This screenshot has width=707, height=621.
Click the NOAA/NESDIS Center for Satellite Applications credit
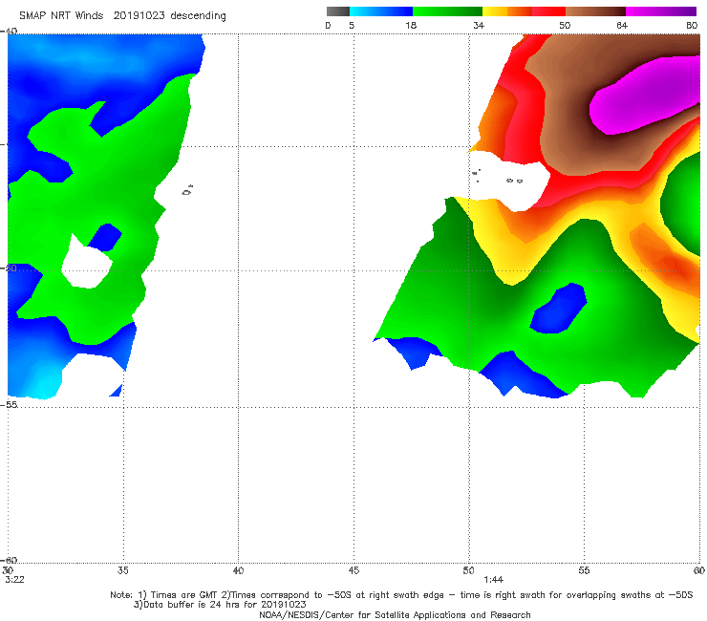point(395,615)
